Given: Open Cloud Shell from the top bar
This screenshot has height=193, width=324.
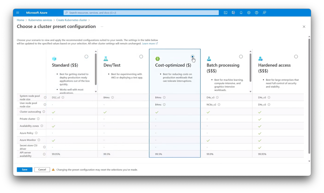Looking at the screenshot, I should click(225, 13).
